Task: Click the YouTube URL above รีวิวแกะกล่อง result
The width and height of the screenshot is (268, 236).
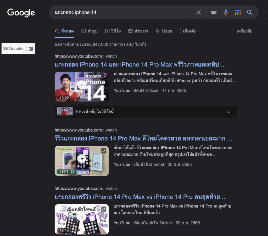Action: point(86,130)
